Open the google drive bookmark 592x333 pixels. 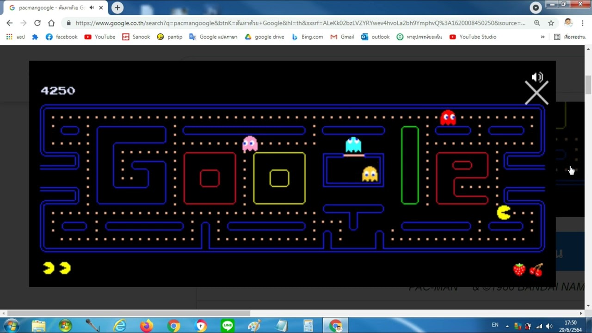(265, 37)
